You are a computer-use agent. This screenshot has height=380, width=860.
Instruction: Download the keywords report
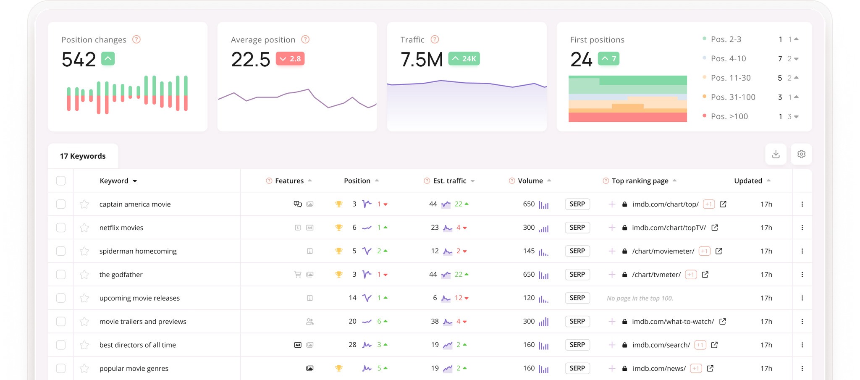pos(776,154)
